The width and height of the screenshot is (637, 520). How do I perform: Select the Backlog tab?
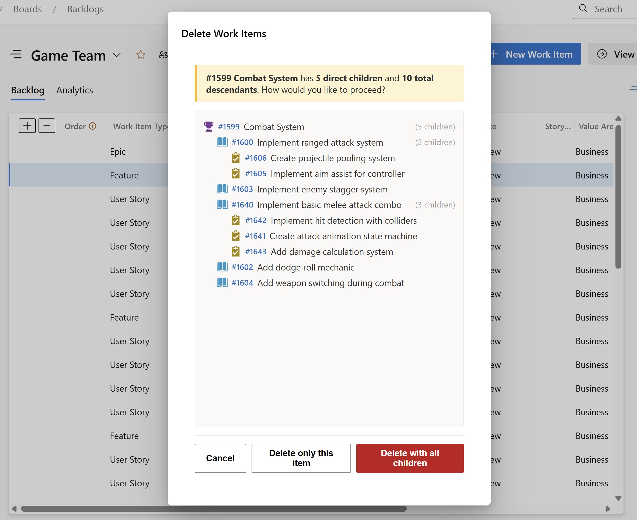27,90
